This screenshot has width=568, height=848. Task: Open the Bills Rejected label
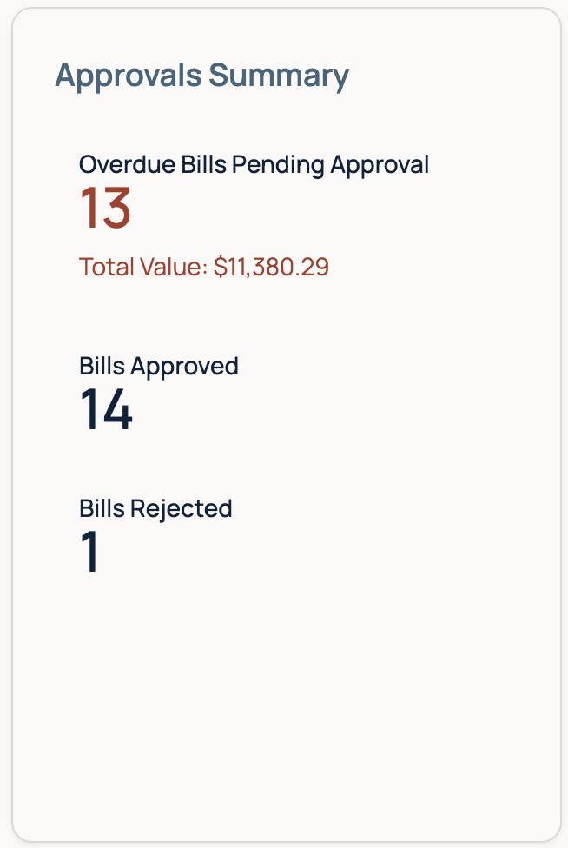[155, 509]
